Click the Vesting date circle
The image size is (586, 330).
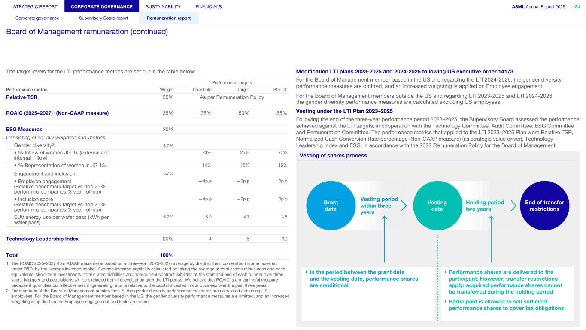pos(437,206)
